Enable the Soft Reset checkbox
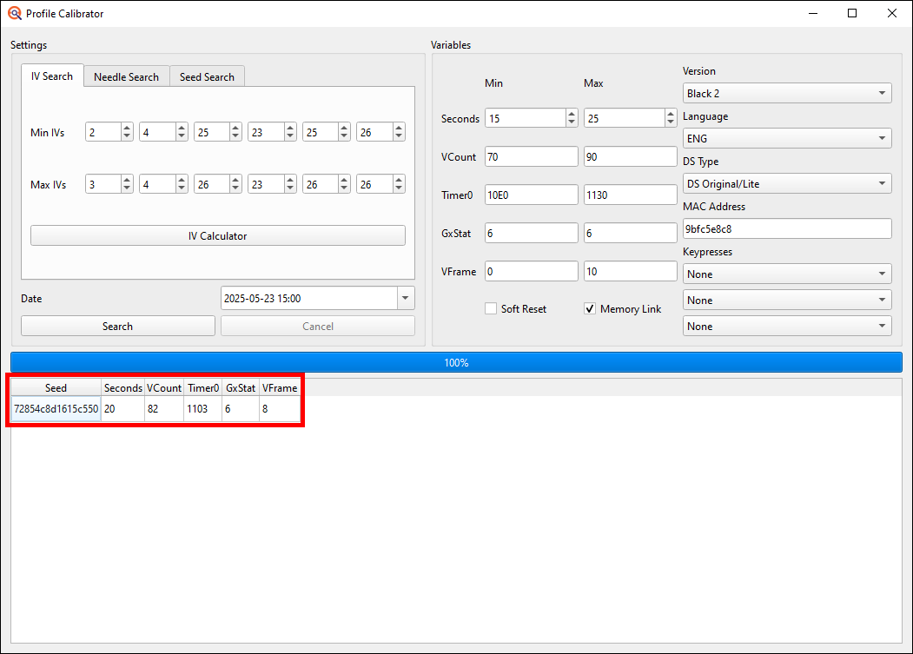 point(491,308)
